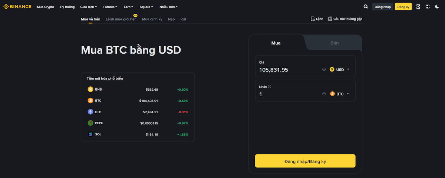Click the Tiền mã hóa phổ biến heading
This screenshot has width=445, height=178.
point(105,78)
